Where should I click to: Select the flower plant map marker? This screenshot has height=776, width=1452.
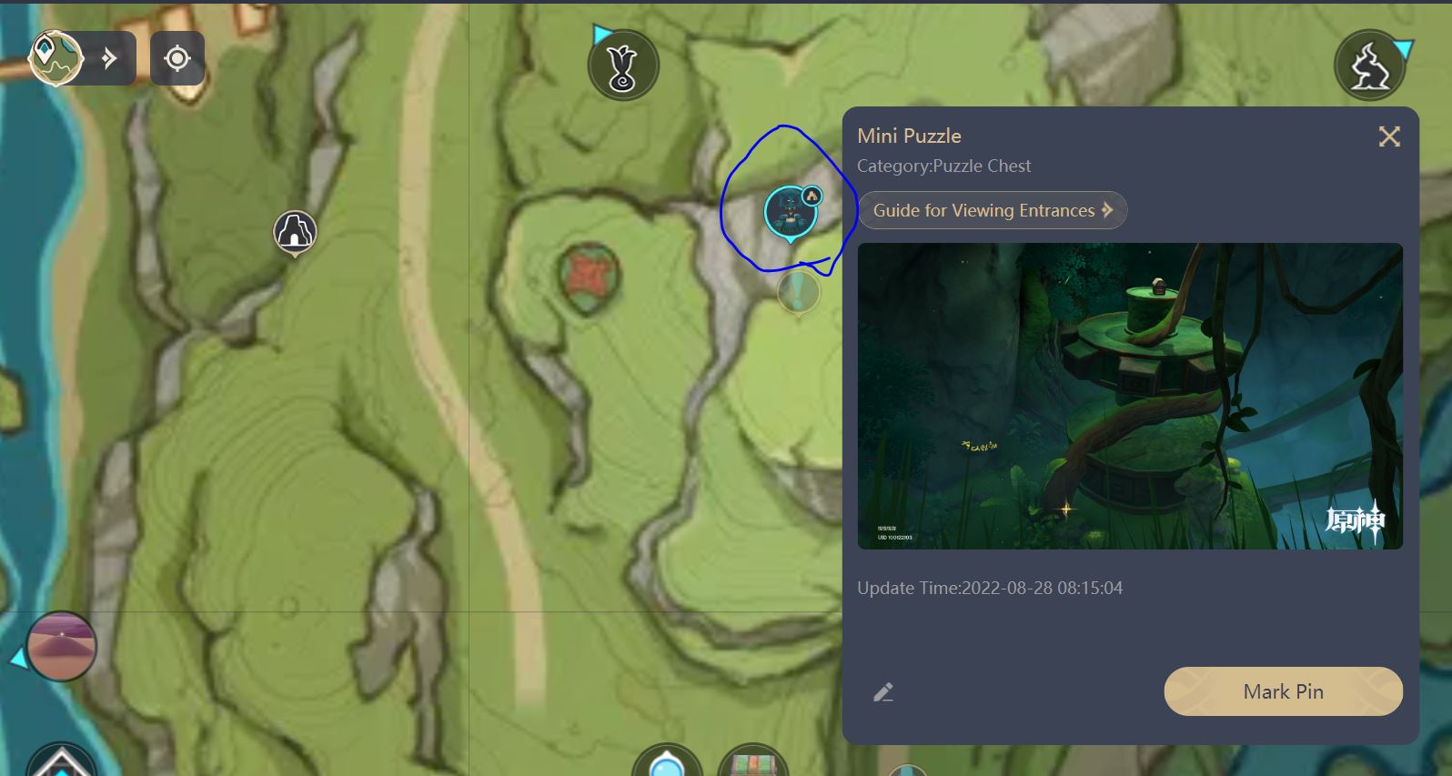click(623, 66)
